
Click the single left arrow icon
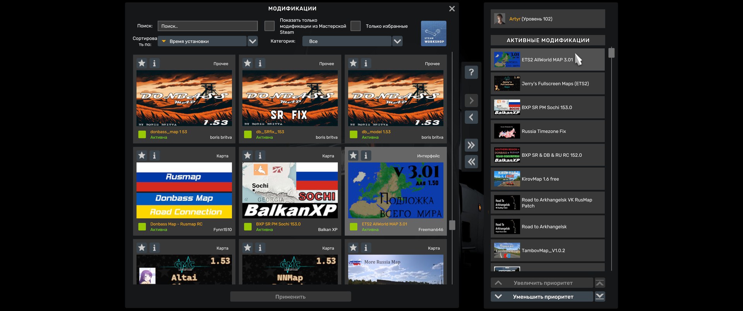[x=471, y=118]
